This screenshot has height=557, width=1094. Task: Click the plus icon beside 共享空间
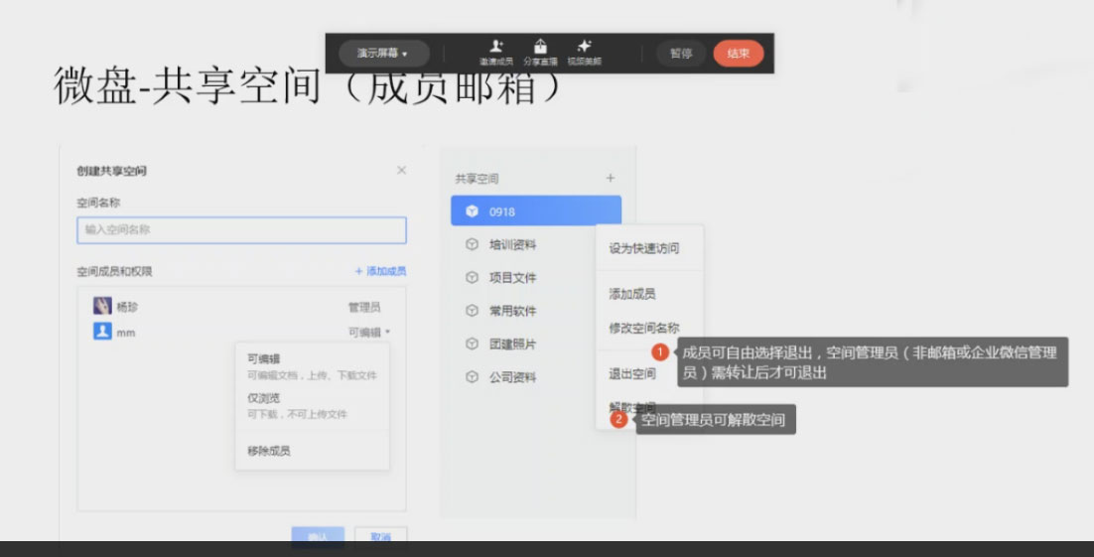click(611, 179)
